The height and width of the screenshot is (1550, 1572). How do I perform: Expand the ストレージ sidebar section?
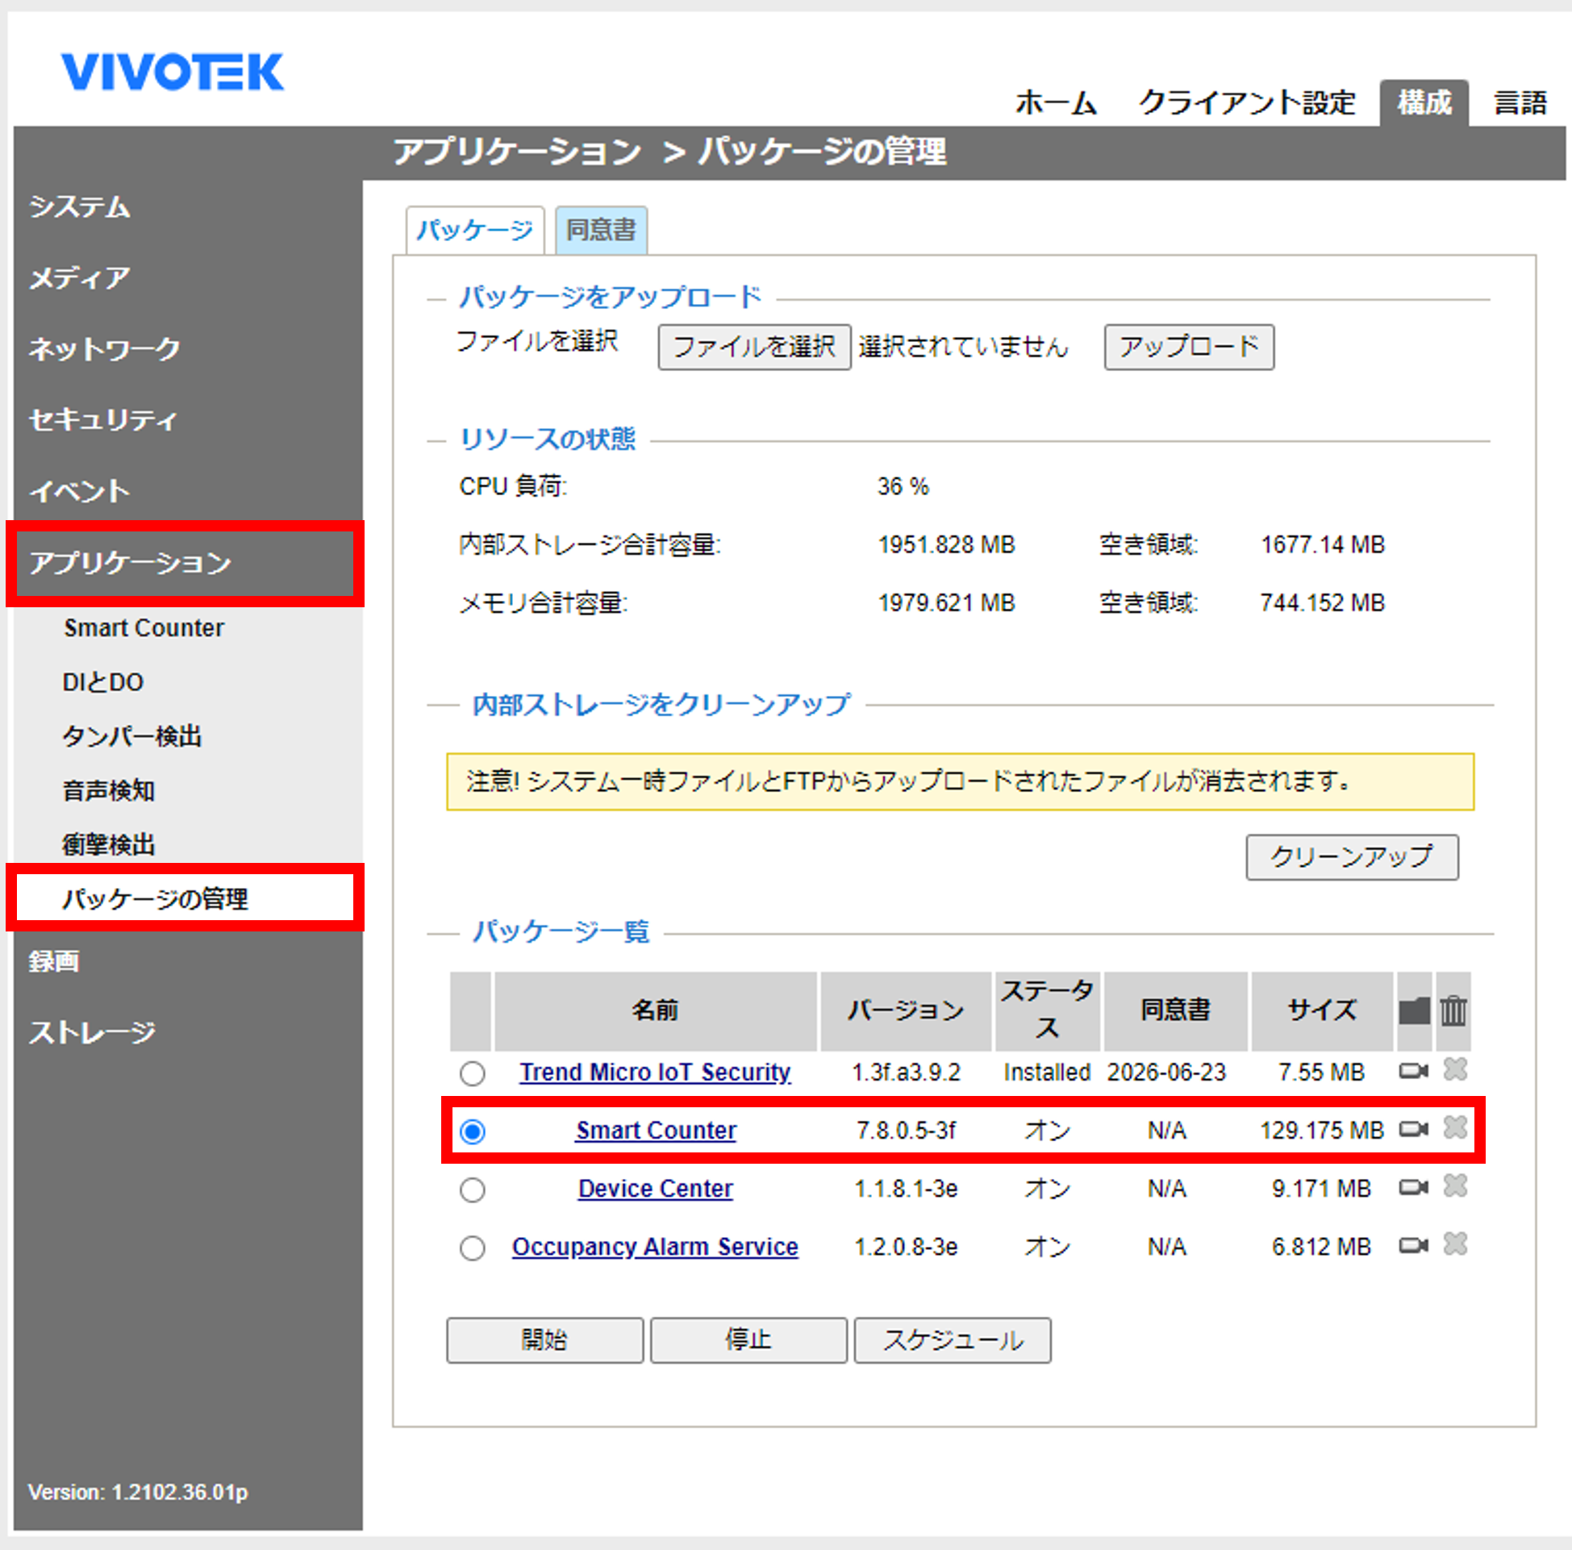coord(92,1031)
